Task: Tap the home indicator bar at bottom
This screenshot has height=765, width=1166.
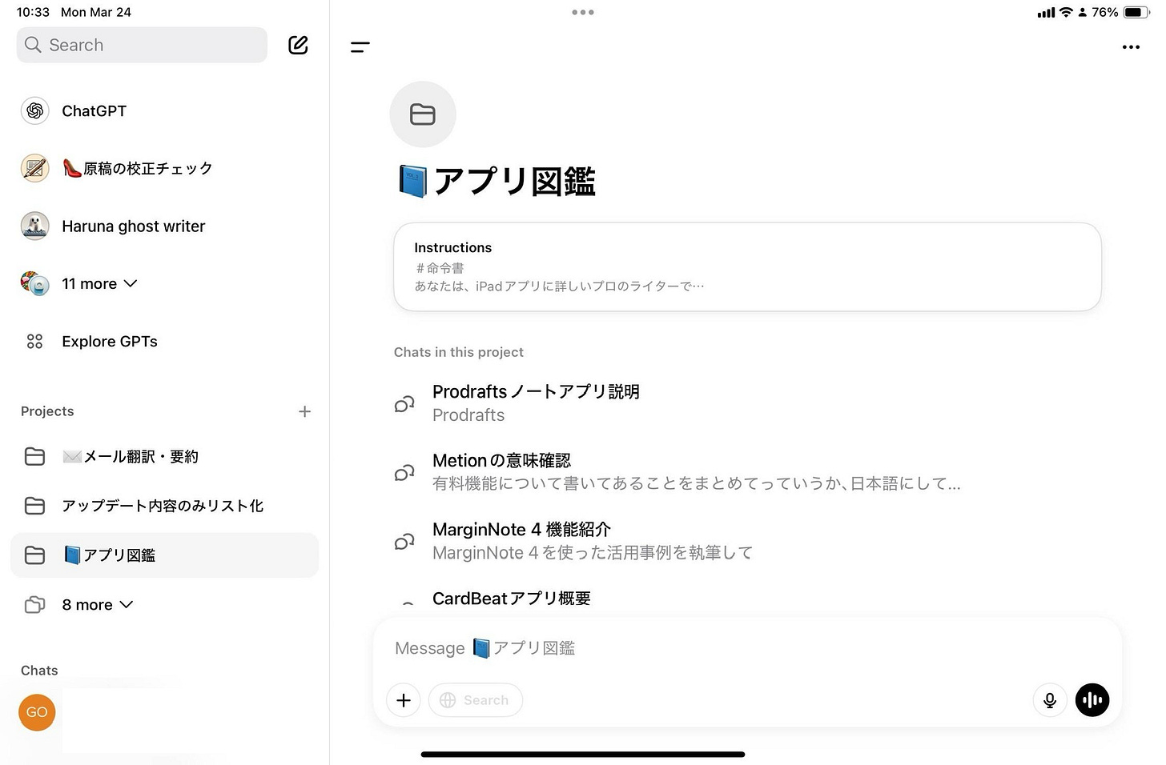Action: (x=583, y=754)
